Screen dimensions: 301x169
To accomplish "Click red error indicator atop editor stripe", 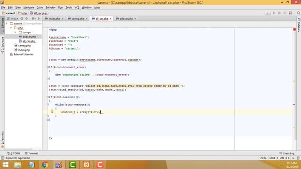I will [x=294, y=29].
